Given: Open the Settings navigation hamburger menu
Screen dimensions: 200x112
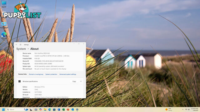Looking at the screenshot, I should (x=20, y=44).
